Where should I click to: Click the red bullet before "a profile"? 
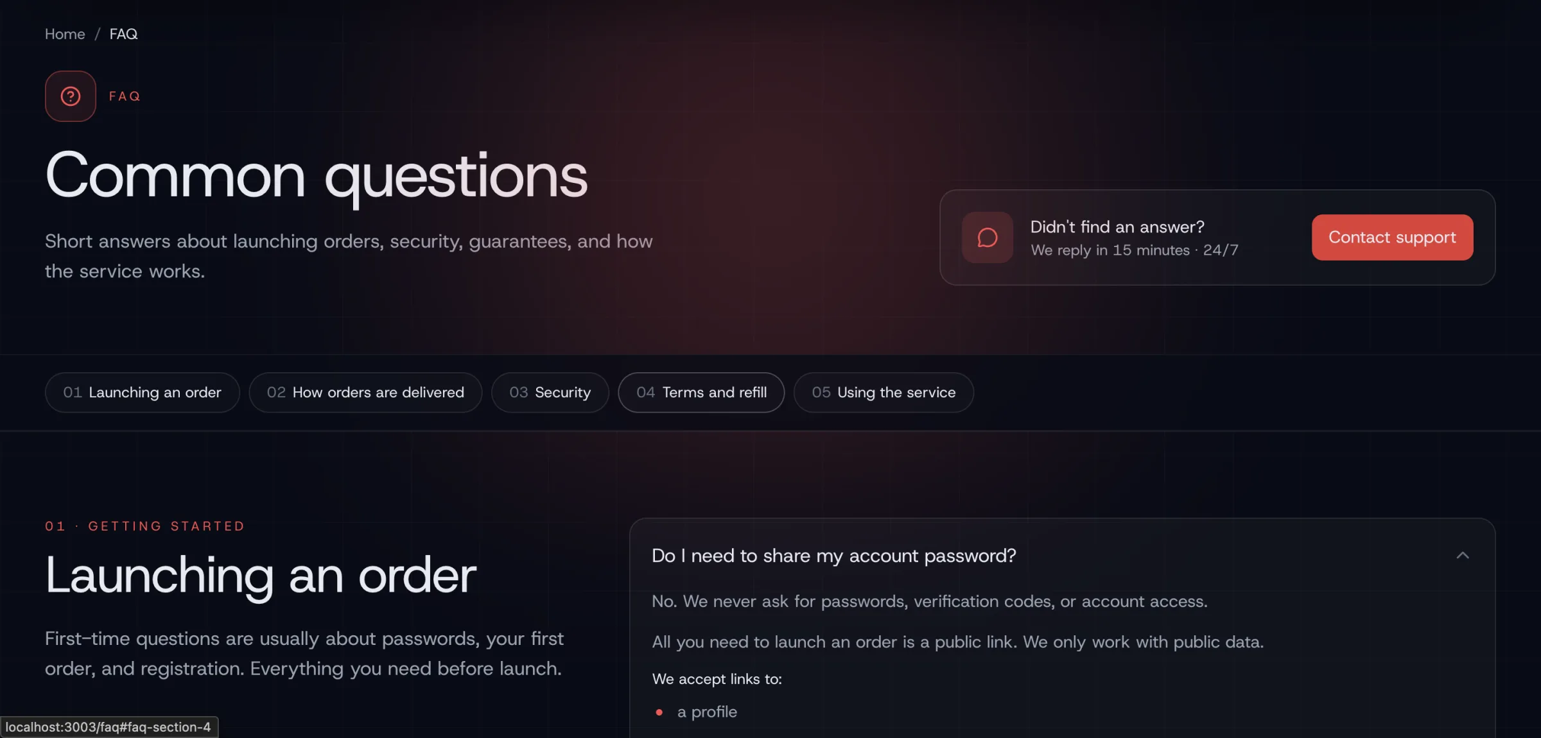coord(659,712)
